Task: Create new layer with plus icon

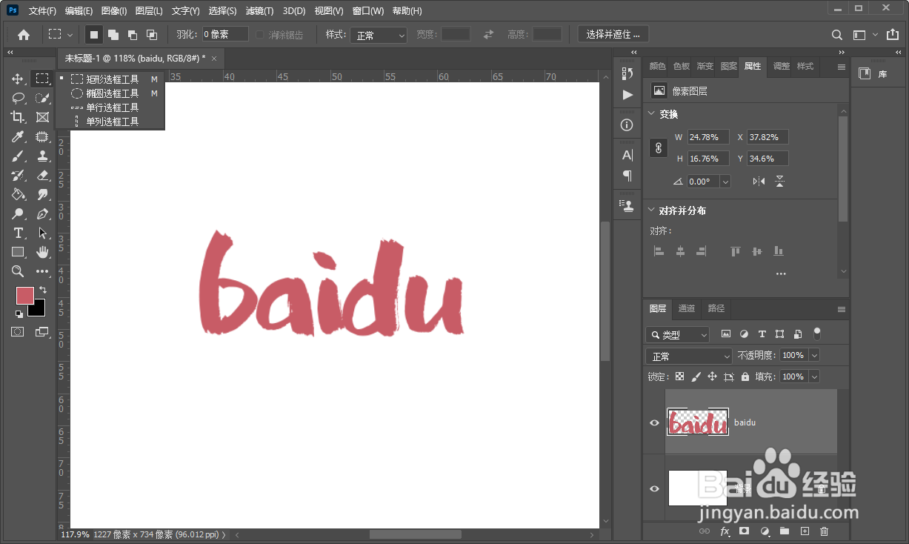Action: [x=805, y=531]
